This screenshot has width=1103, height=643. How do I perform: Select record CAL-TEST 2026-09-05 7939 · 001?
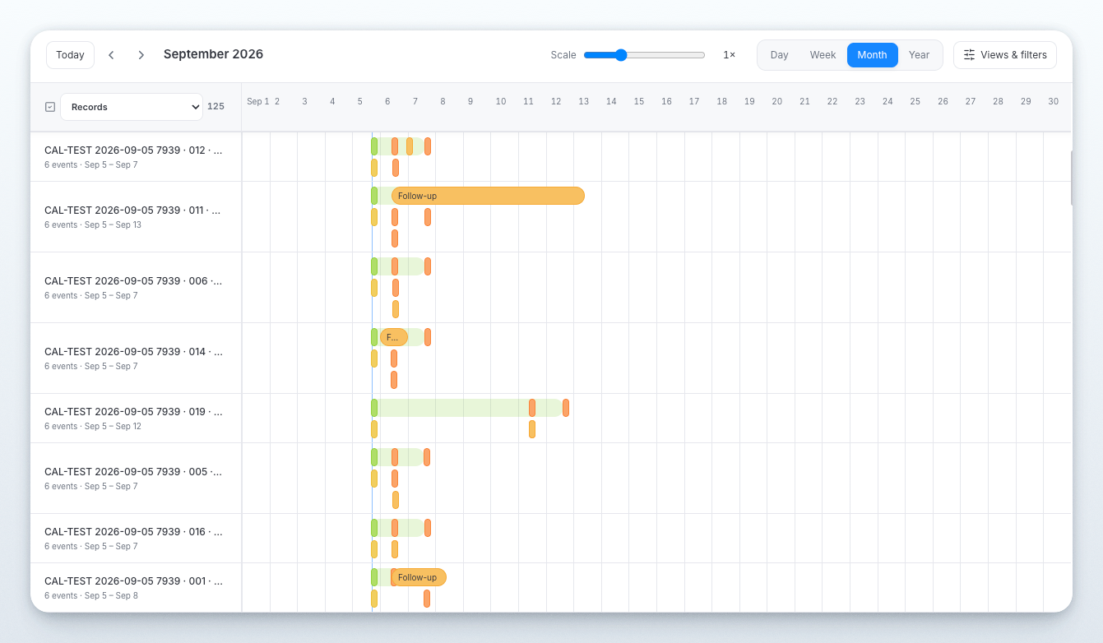(x=136, y=587)
